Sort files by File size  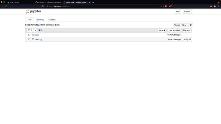[186, 30]
